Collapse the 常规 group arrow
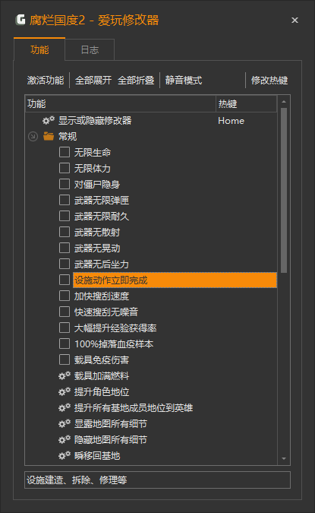The image size is (315, 513). pyautogui.click(x=33, y=137)
